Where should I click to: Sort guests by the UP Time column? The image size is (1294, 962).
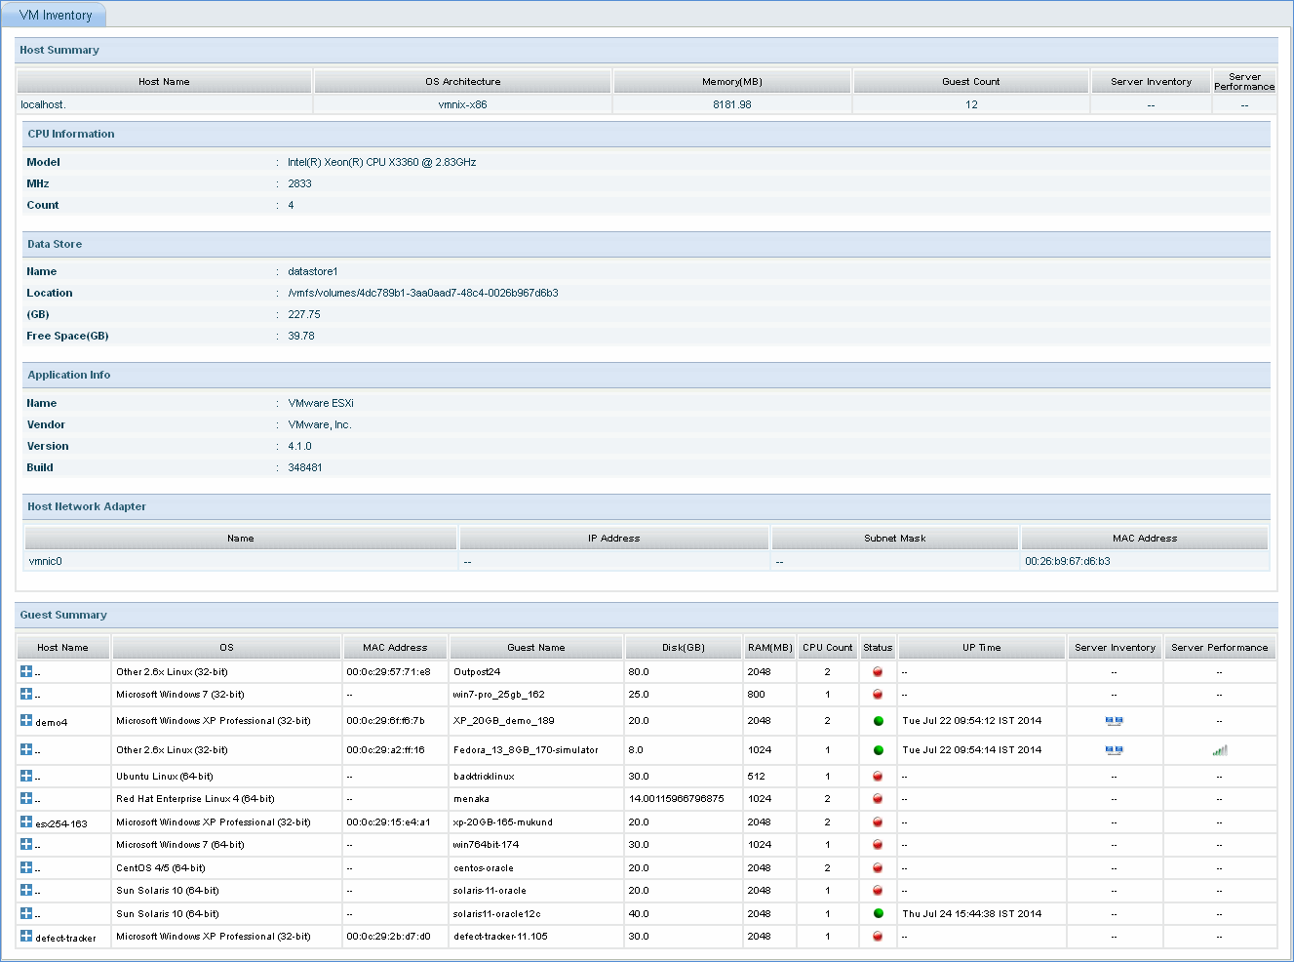pyautogui.click(x=981, y=646)
